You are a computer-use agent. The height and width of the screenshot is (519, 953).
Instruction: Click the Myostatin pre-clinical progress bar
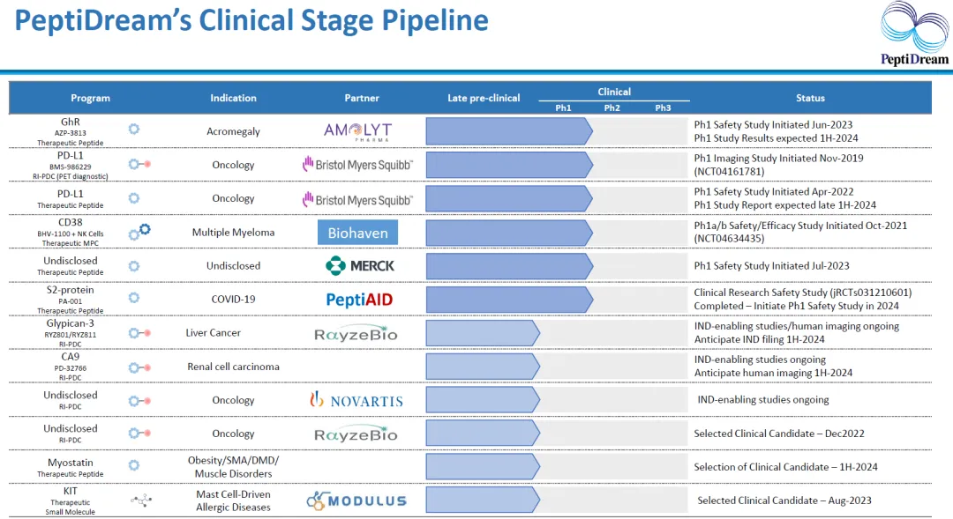coord(482,467)
